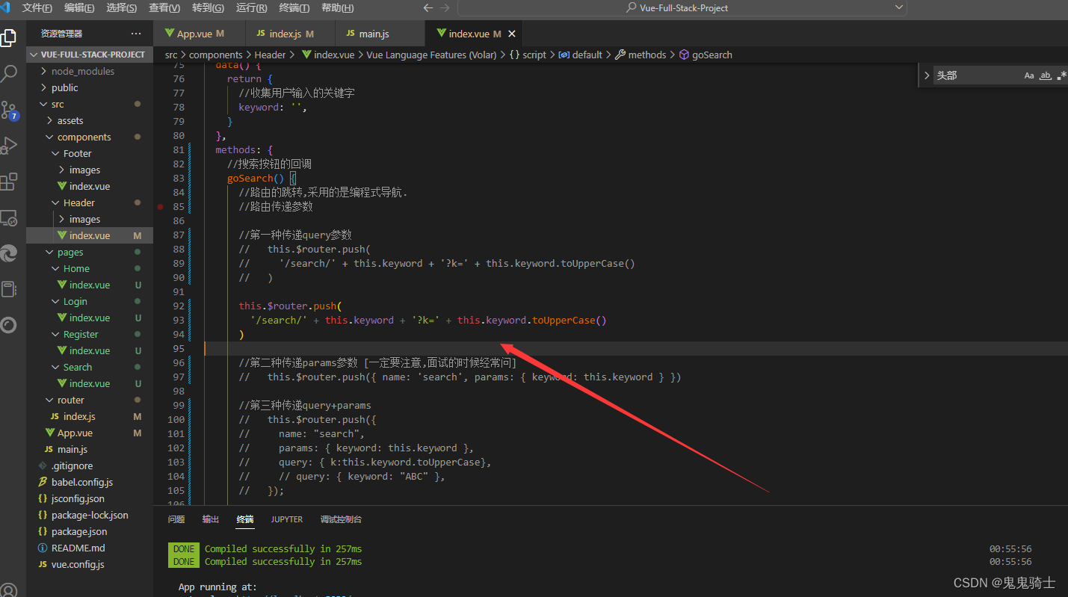The image size is (1068, 597).
Task: Toggle regular expression in find box
Action: 1061,75
